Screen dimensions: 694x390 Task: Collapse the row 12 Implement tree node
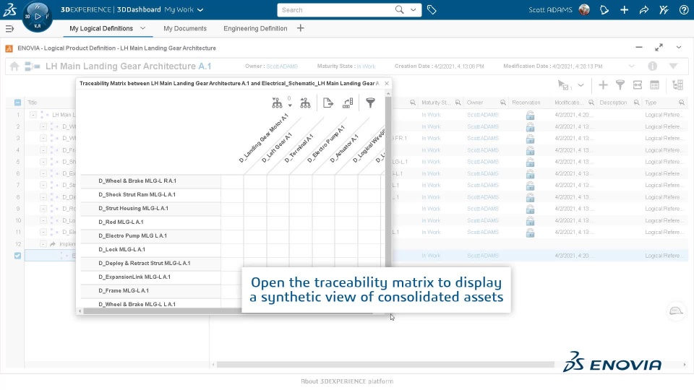pyautogui.click(x=43, y=244)
